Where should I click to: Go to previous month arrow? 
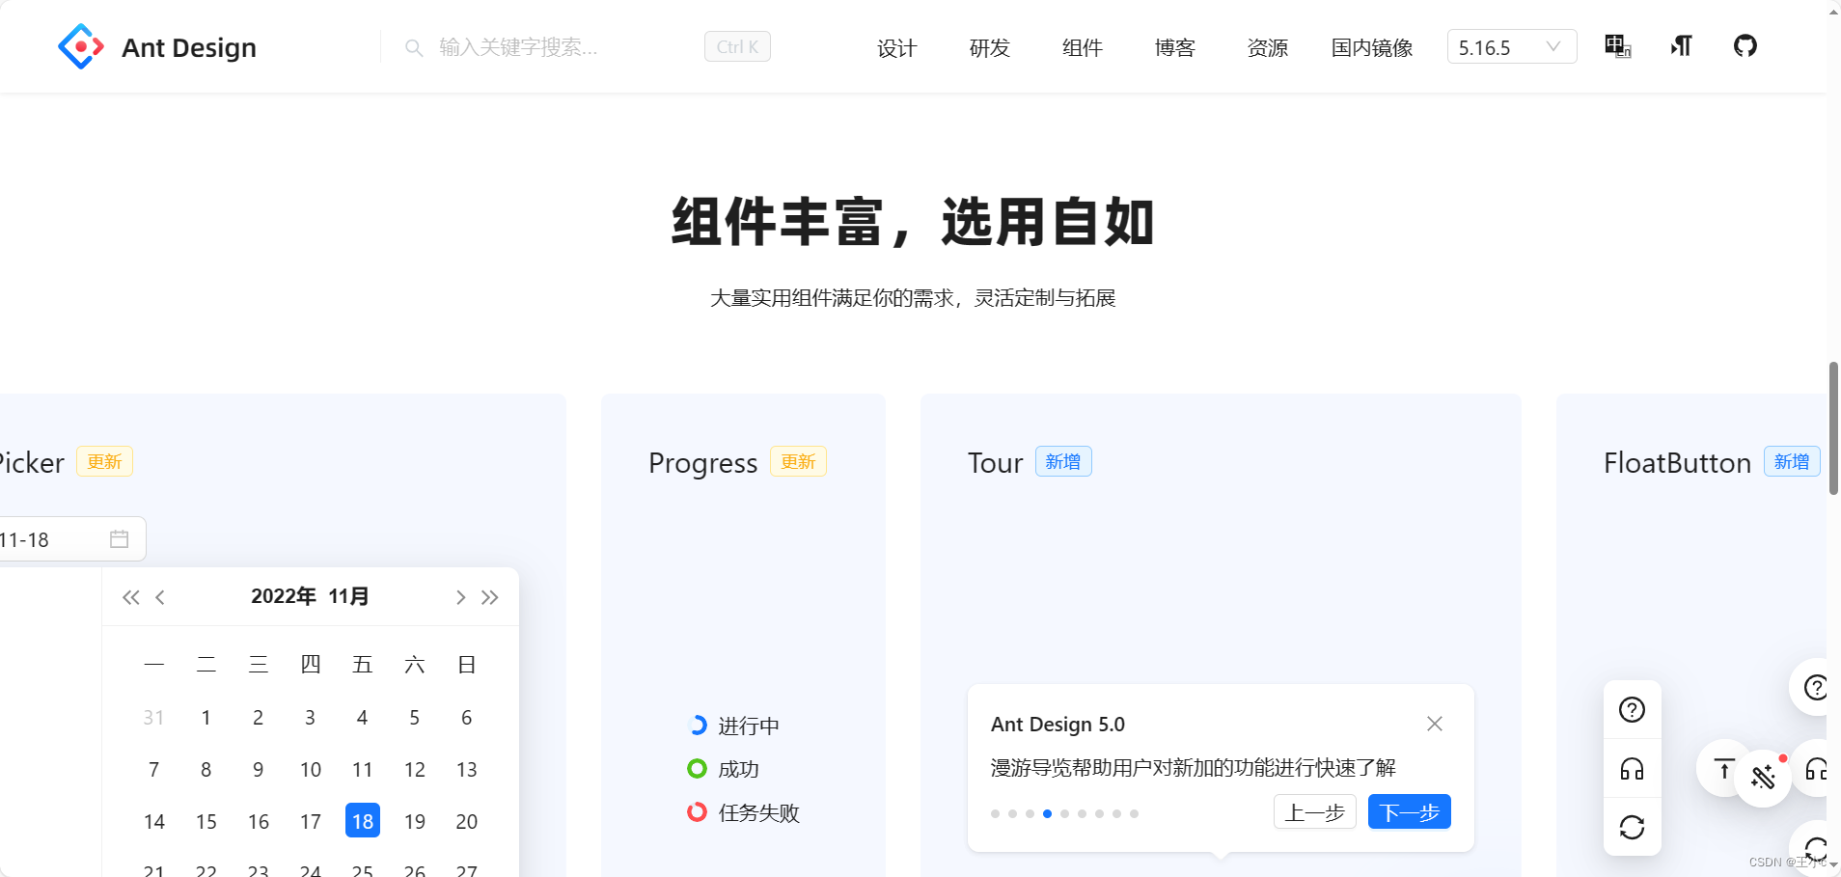click(160, 597)
